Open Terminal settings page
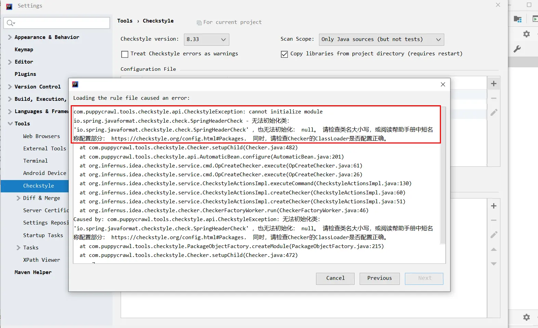The width and height of the screenshot is (538, 328). pos(35,161)
